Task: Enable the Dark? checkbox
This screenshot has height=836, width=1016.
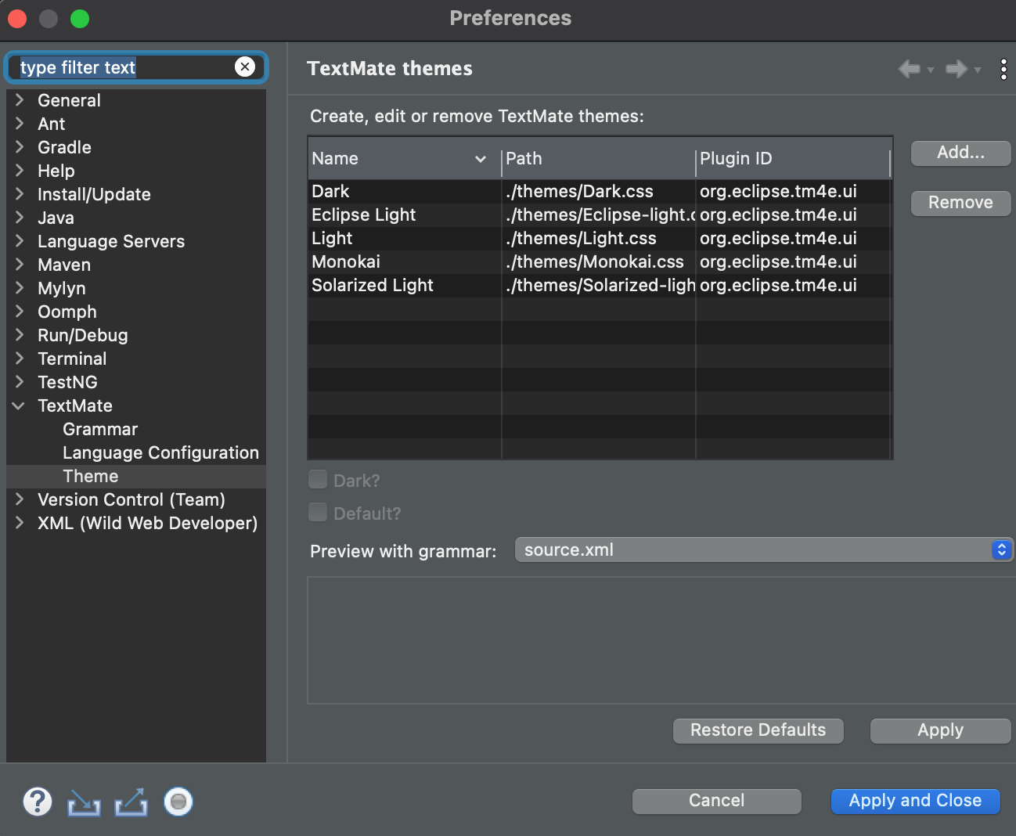Action: click(x=318, y=479)
